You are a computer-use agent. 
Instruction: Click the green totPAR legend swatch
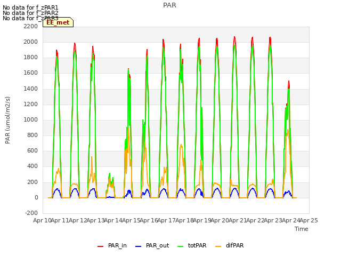pos(181,246)
